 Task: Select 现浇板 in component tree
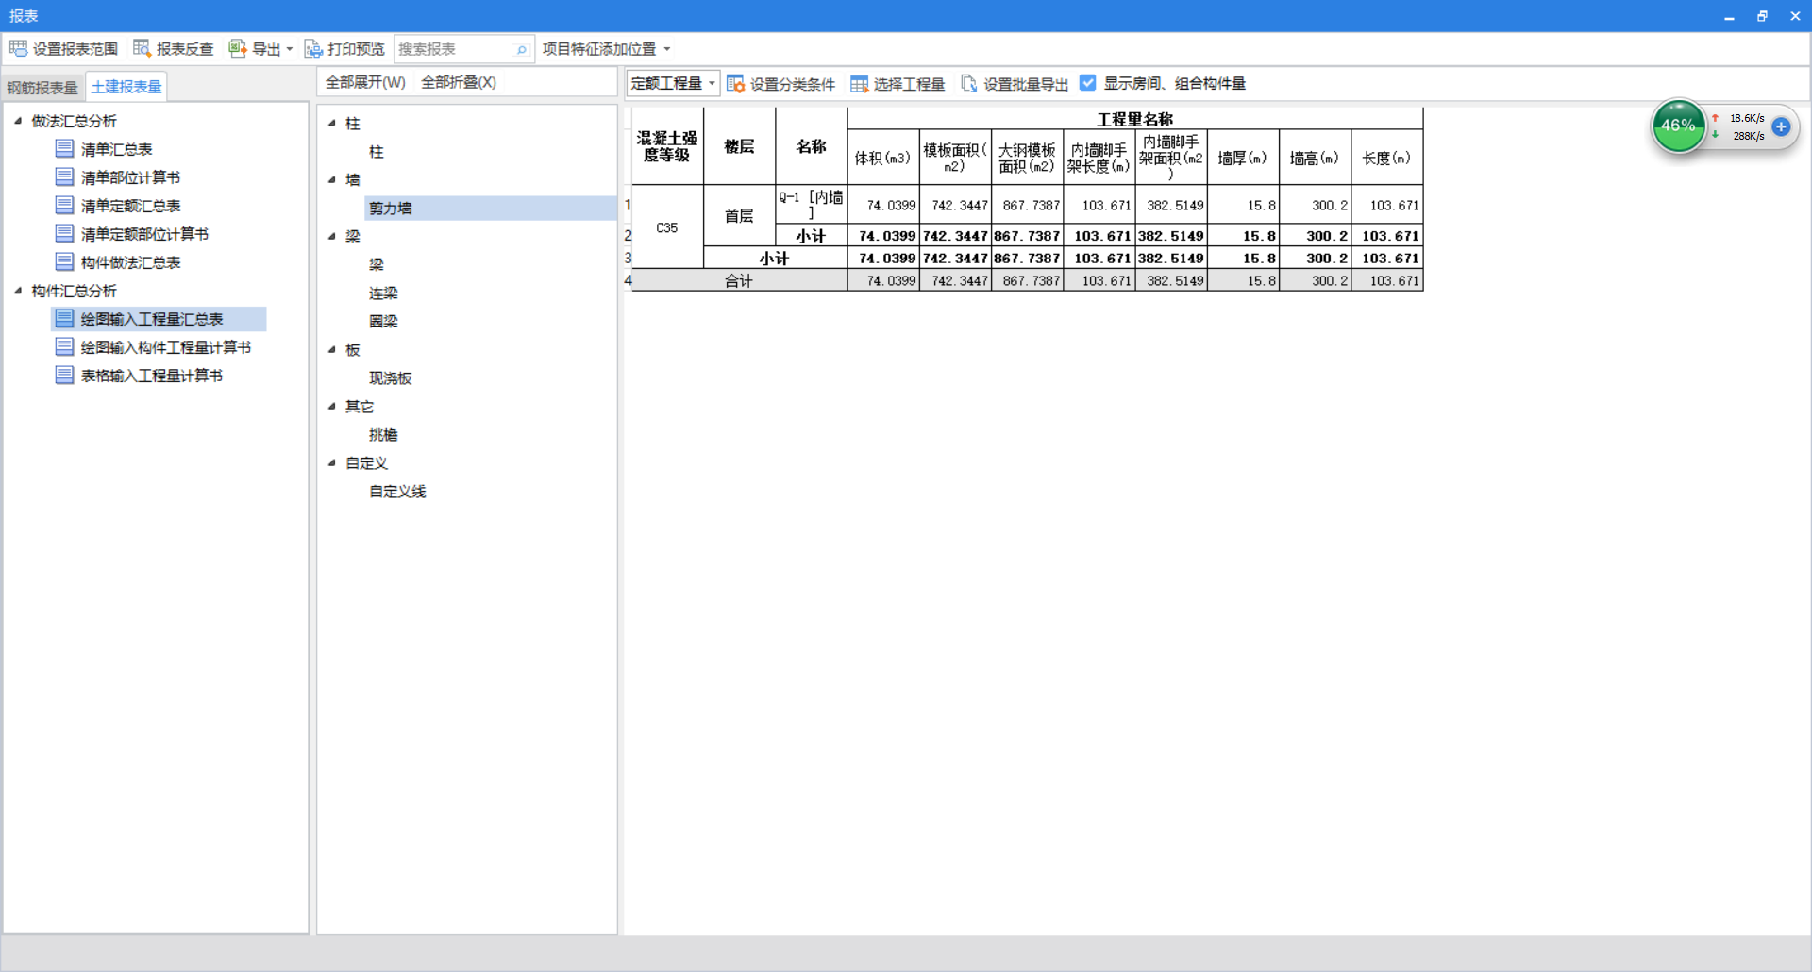pos(391,377)
